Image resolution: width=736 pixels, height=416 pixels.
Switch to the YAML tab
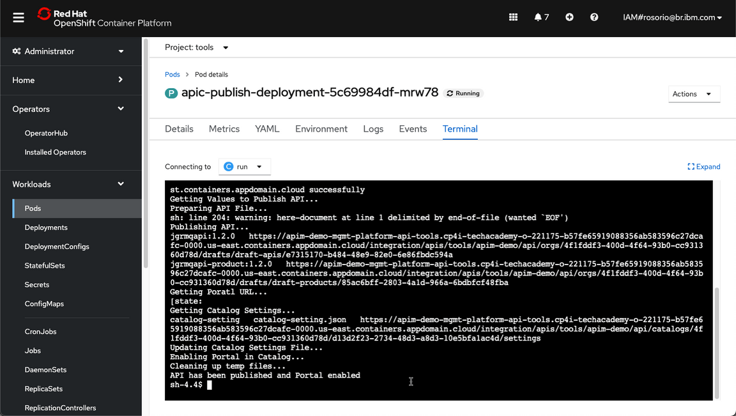tap(267, 129)
